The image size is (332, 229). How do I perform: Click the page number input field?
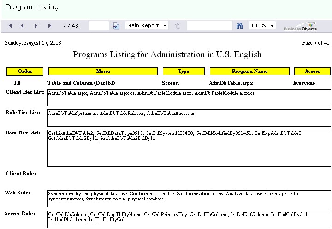99,26
